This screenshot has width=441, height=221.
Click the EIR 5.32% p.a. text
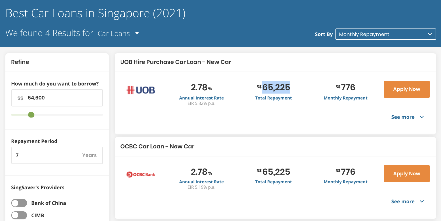tap(201, 104)
